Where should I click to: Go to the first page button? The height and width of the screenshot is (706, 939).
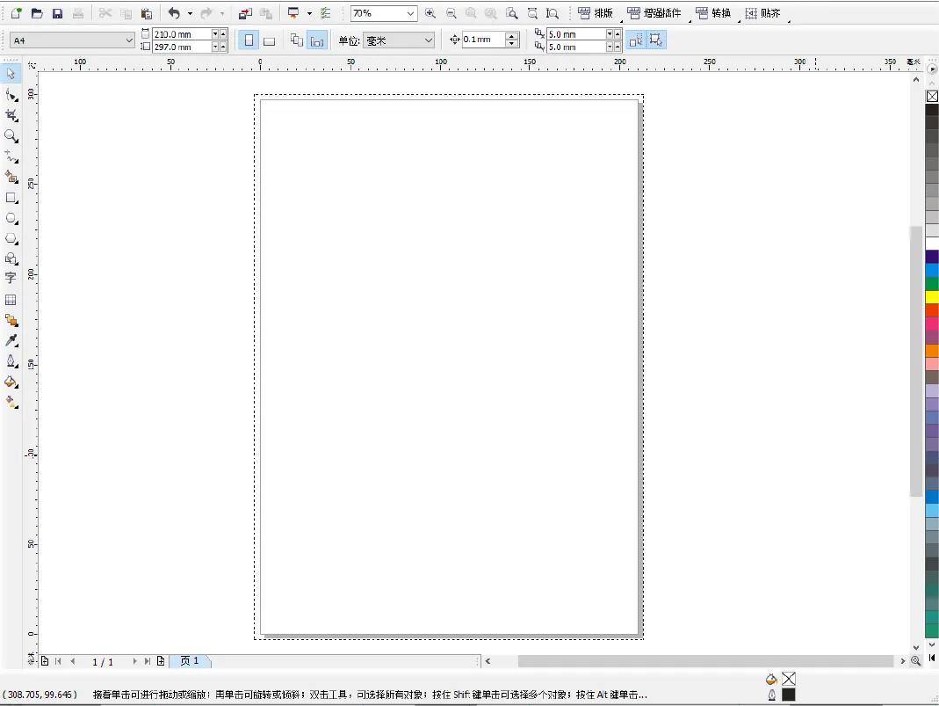click(x=58, y=661)
